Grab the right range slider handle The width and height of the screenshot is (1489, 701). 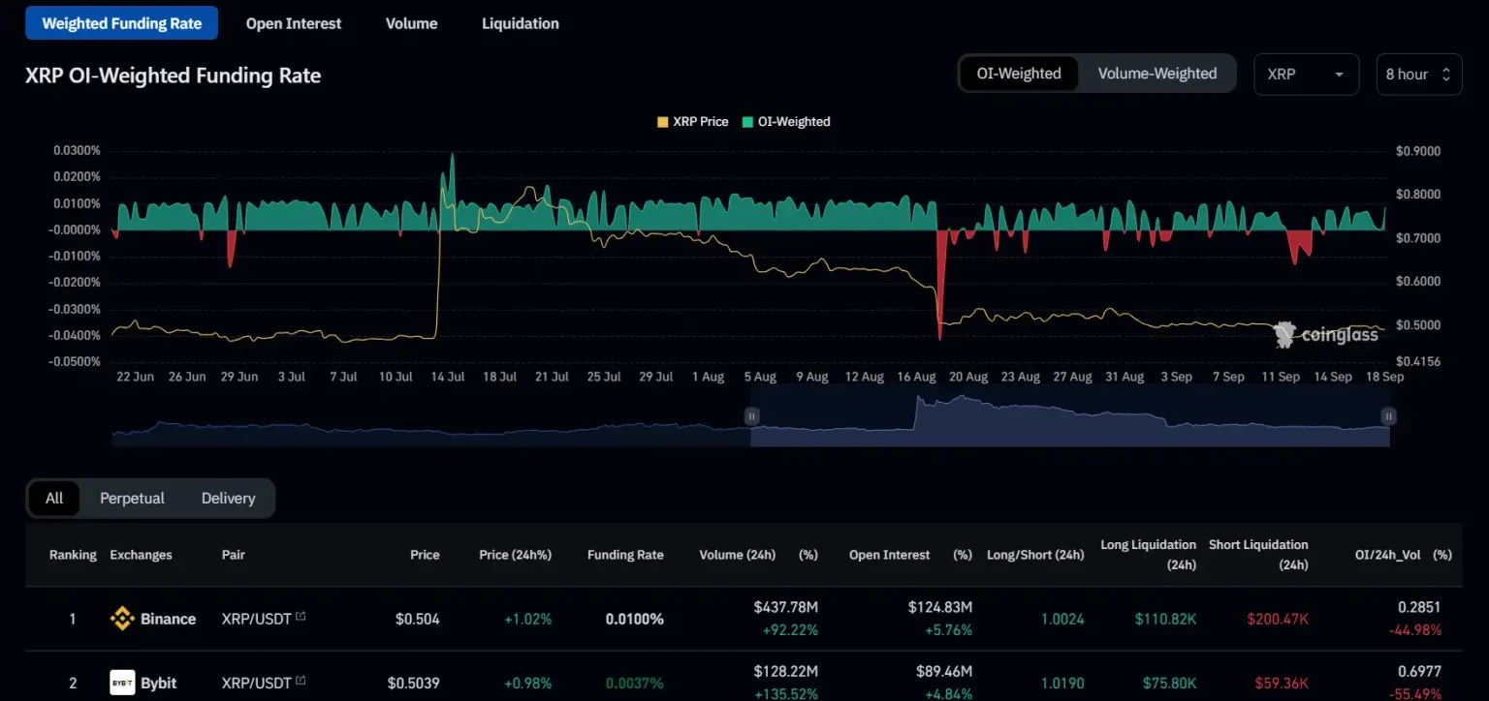1389,416
